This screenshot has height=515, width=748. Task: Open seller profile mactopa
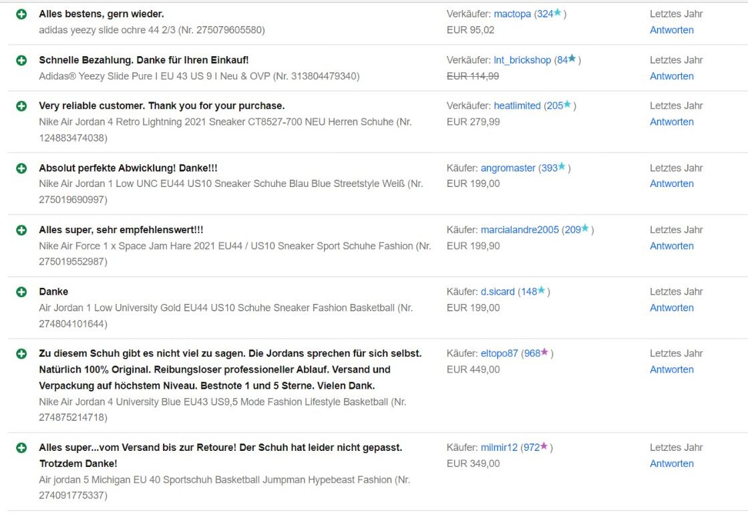pos(512,14)
